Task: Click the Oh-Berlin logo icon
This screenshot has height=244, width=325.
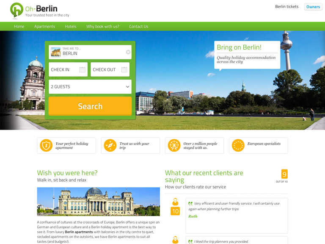Action: (17, 10)
